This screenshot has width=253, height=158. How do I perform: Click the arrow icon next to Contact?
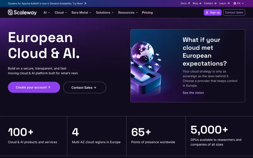(x=215, y=3)
